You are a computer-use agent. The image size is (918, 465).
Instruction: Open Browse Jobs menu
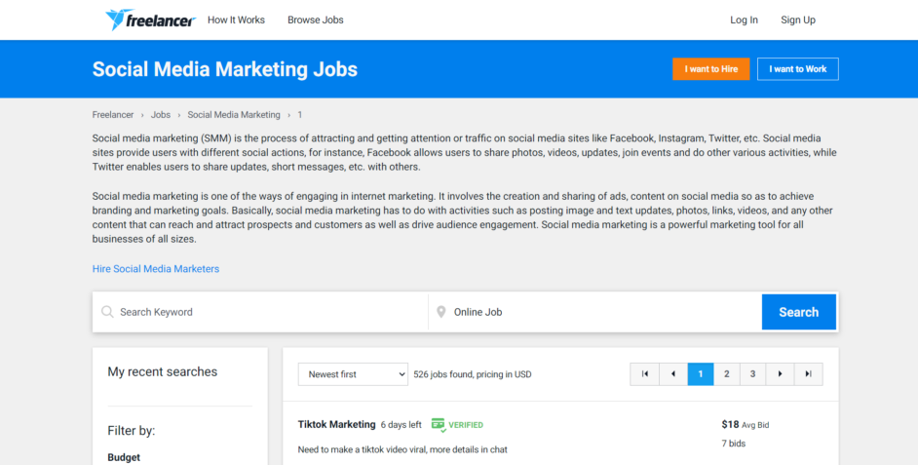coord(316,19)
